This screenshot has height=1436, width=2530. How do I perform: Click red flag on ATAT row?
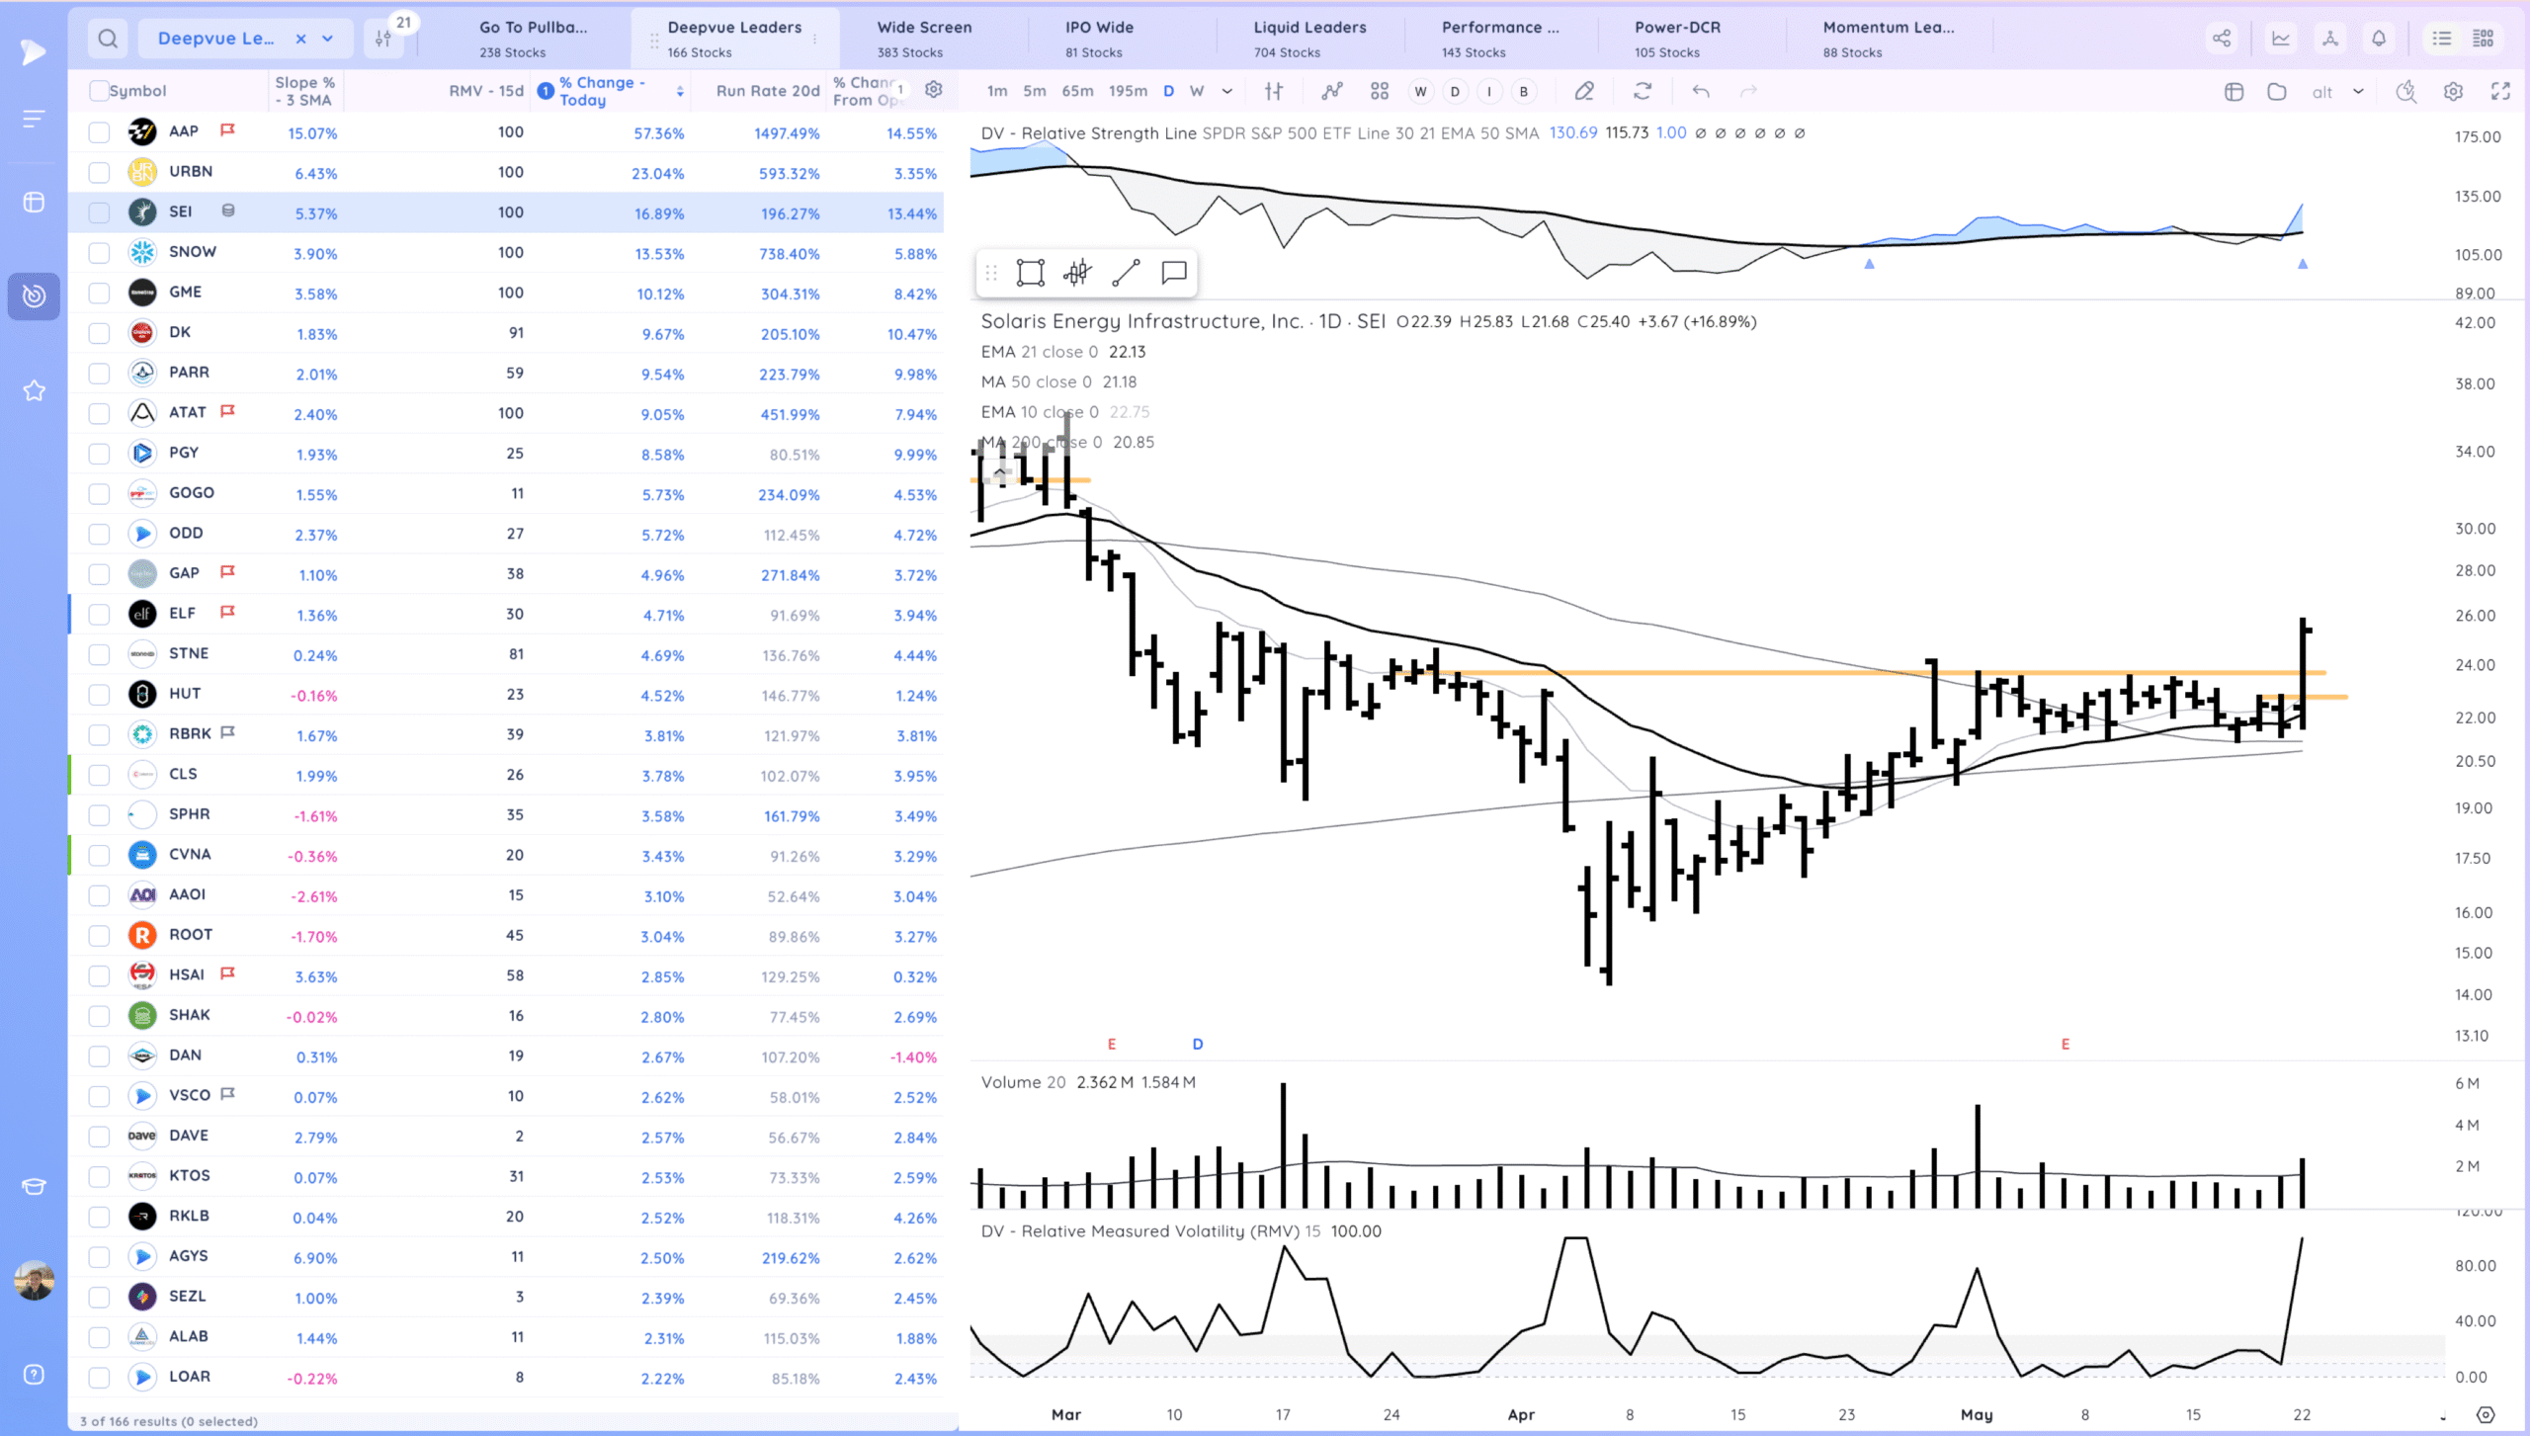point(228,411)
